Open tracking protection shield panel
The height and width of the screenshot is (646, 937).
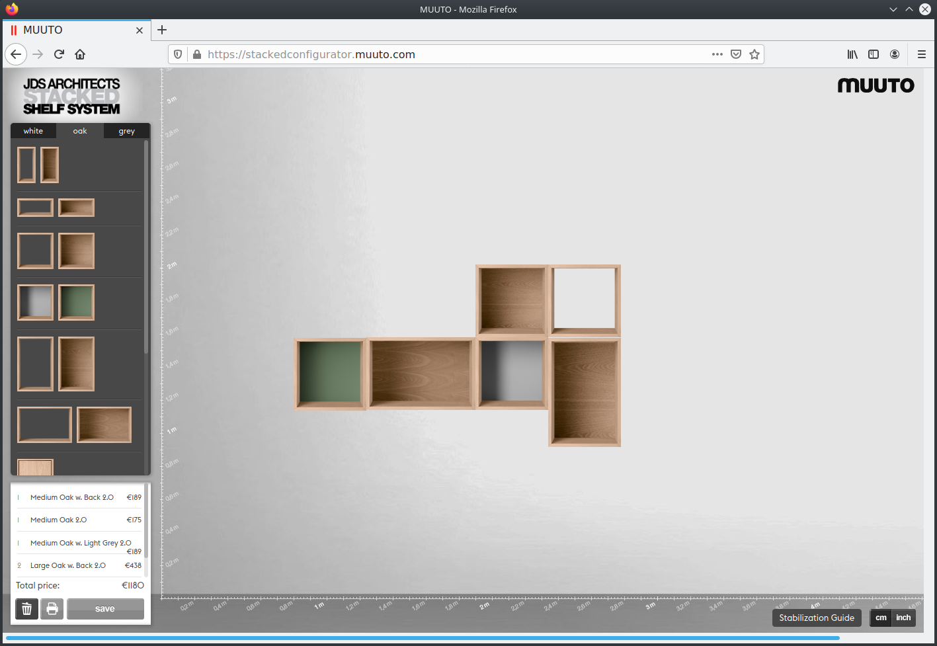(178, 54)
